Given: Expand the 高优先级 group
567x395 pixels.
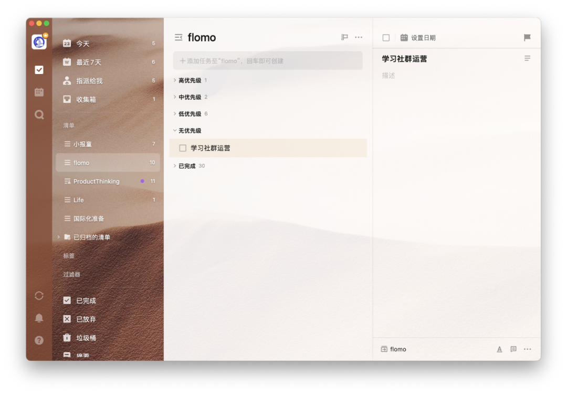Looking at the screenshot, I should click(x=175, y=80).
